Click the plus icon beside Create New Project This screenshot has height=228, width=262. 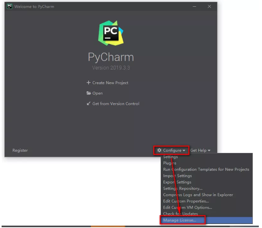[x=89, y=83]
